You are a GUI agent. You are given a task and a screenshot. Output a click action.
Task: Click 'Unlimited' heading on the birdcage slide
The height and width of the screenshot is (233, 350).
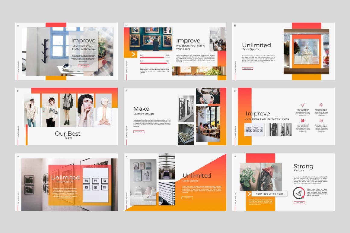[256, 45]
